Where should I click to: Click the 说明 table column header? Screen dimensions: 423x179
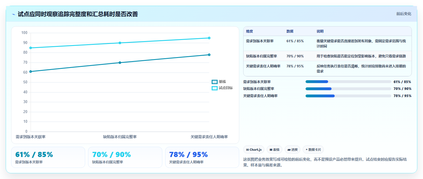pyautogui.click(x=320, y=31)
